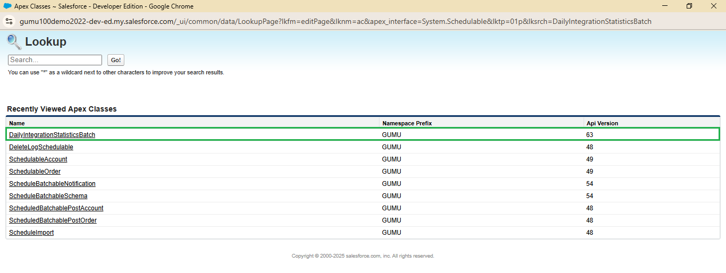Image resolution: width=726 pixels, height=273 pixels.
Task: Click Api Version in ScheduleImport row
Action: pos(589,233)
